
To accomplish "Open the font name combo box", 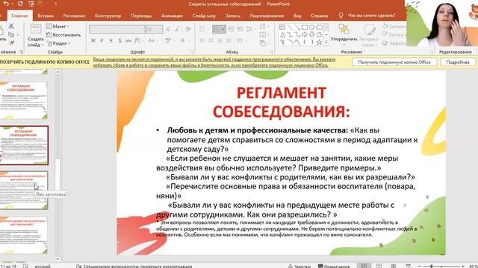I will tap(117, 29).
